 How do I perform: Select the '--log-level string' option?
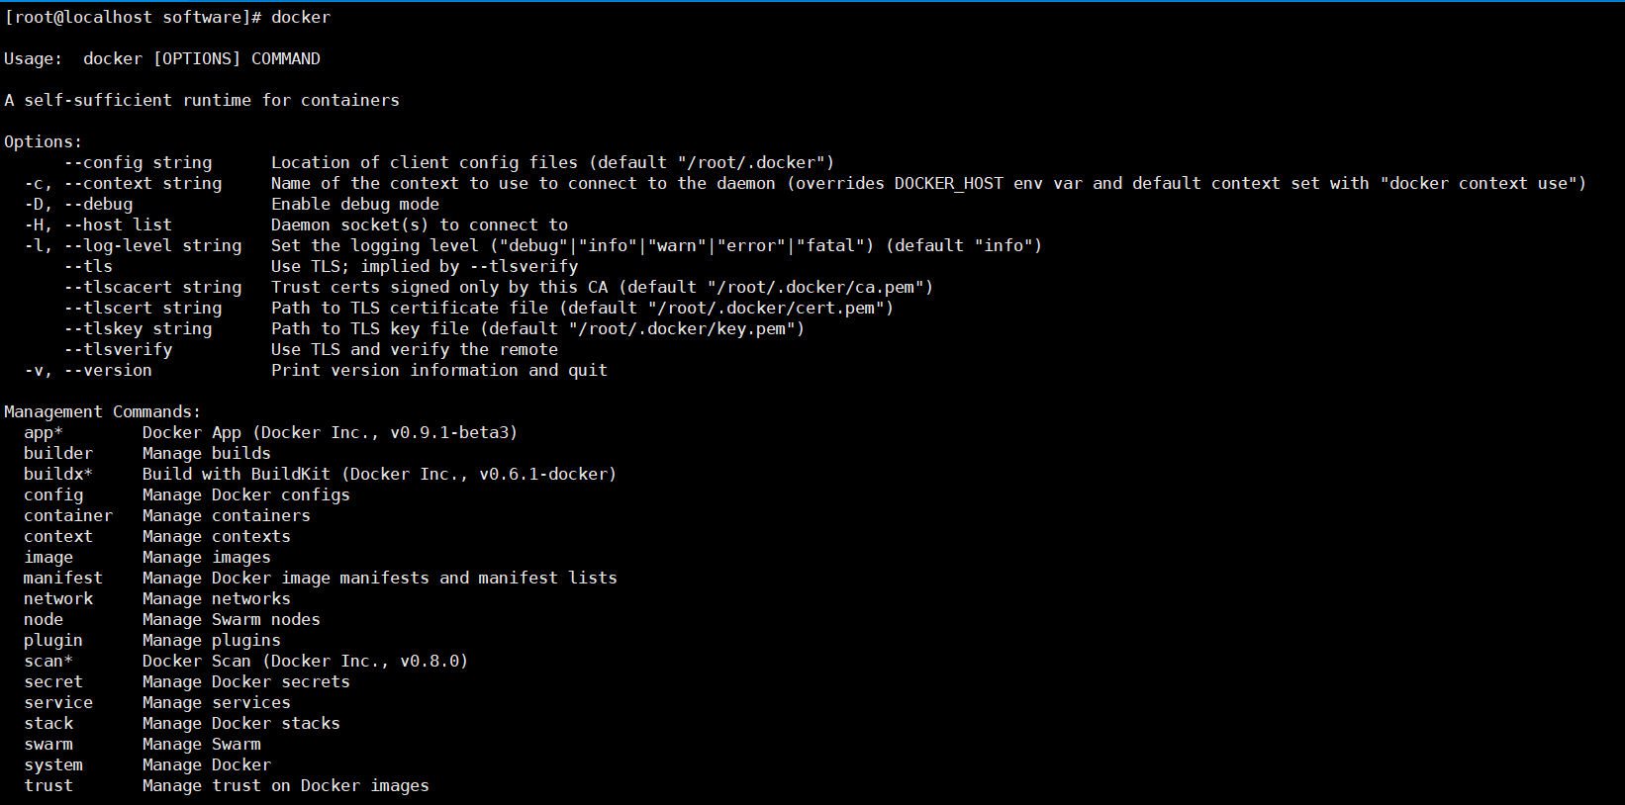[152, 245]
